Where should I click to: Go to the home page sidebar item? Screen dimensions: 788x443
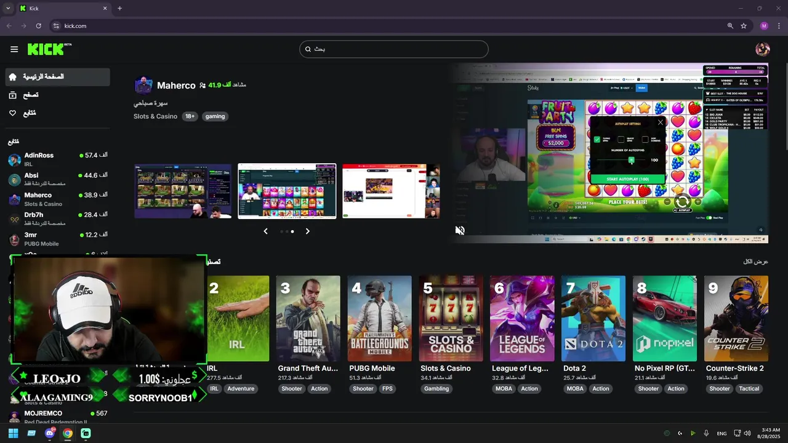point(58,77)
